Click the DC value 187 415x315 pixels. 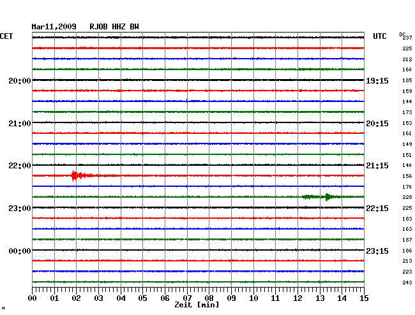click(x=407, y=240)
